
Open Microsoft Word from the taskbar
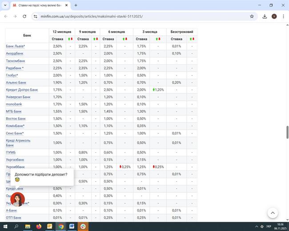click(x=72, y=227)
